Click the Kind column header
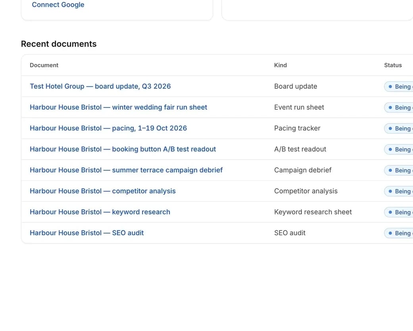The height and width of the screenshot is (331, 413). tap(280, 65)
